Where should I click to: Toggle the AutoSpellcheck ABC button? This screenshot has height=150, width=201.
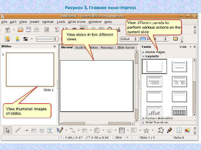coord(83,28)
